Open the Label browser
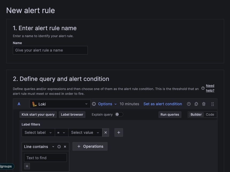 tap(72, 114)
